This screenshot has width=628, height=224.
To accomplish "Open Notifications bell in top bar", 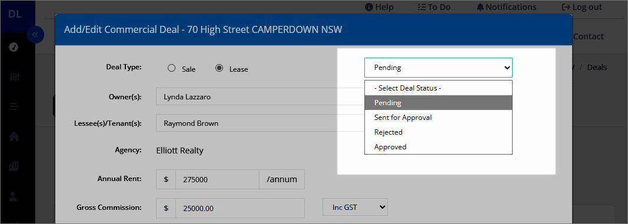I will pos(507,7).
